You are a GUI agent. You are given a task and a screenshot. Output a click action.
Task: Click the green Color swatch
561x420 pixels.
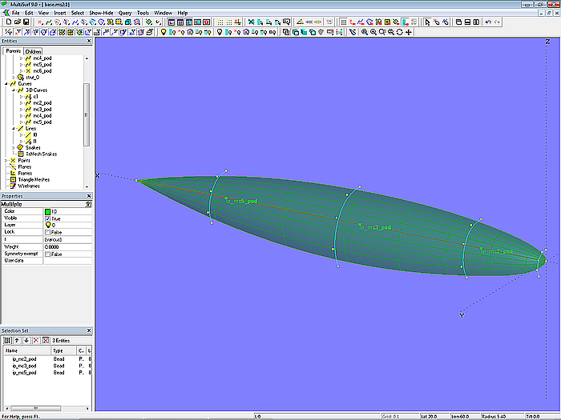tap(48, 211)
